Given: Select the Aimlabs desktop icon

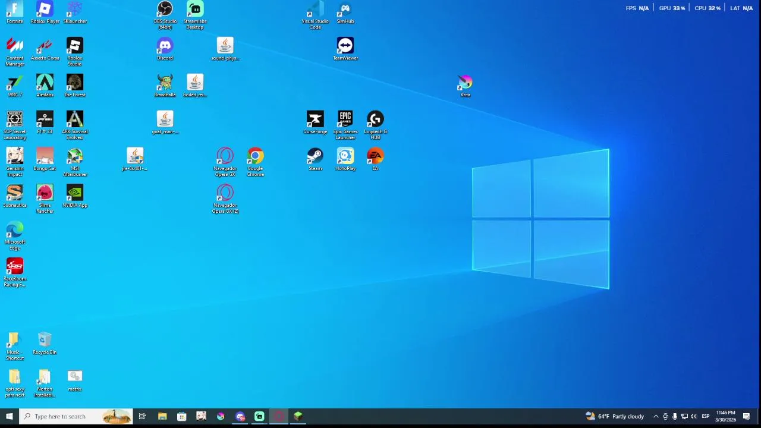Looking at the screenshot, I should pyautogui.click(x=45, y=86).
